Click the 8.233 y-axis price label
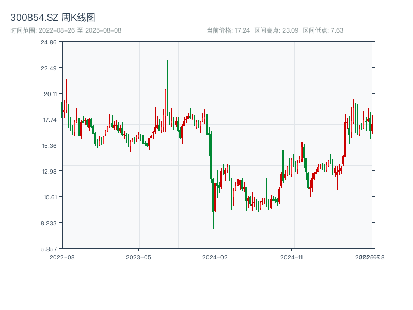The height and width of the screenshot is (310, 413). click(x=49, y=223)
